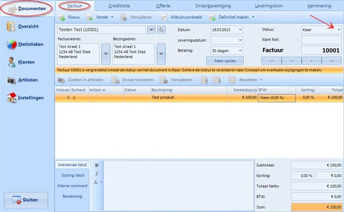Create a new document with Nieuw

(69, 17)
